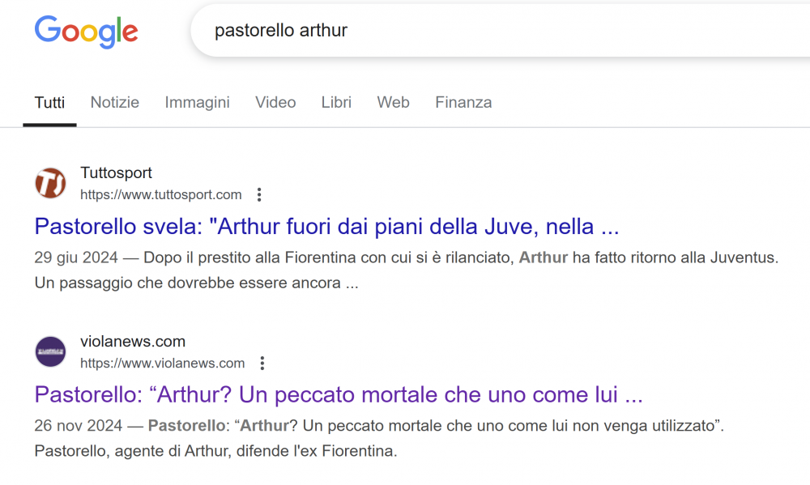Click the Google logo

coord(87,32)
